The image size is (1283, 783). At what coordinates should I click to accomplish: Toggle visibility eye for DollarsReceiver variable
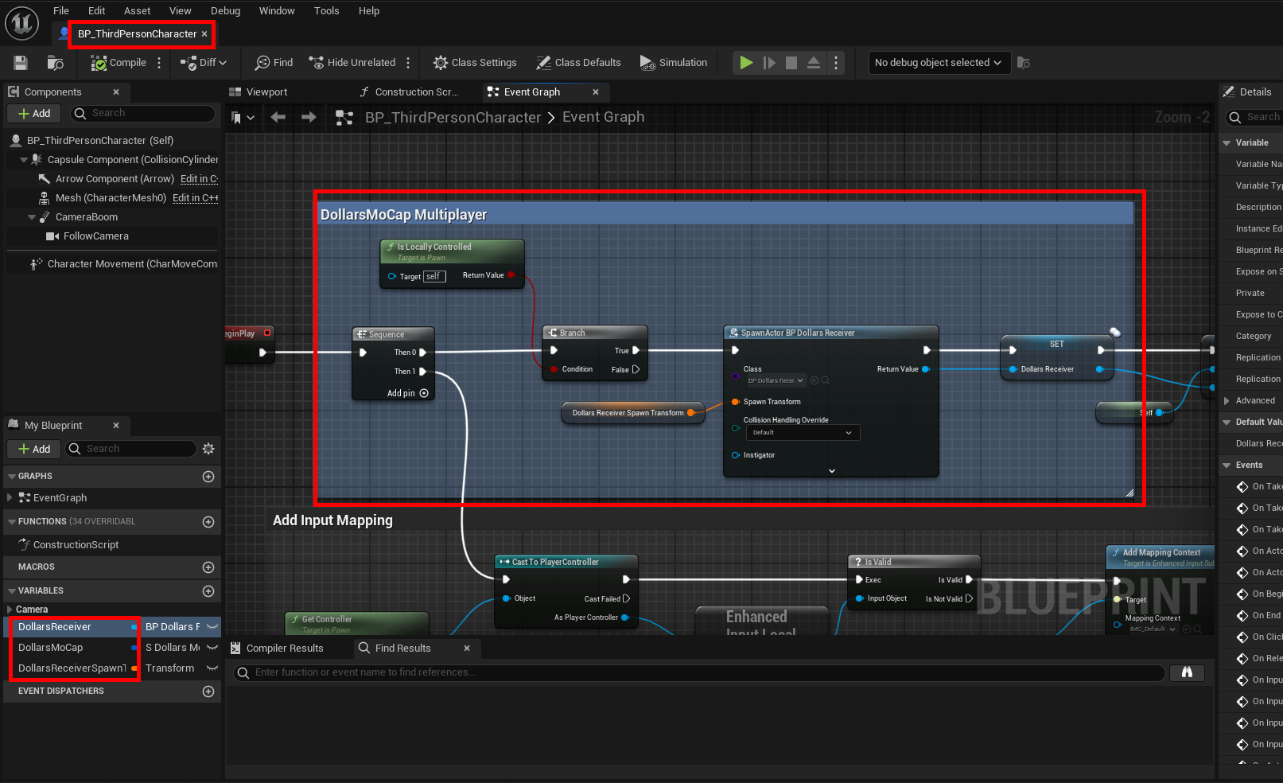point(212,627)
